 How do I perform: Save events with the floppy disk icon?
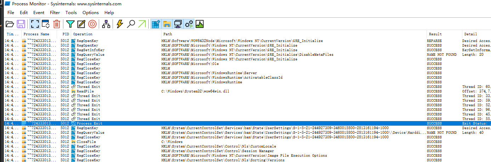click(x=21, y=24)
